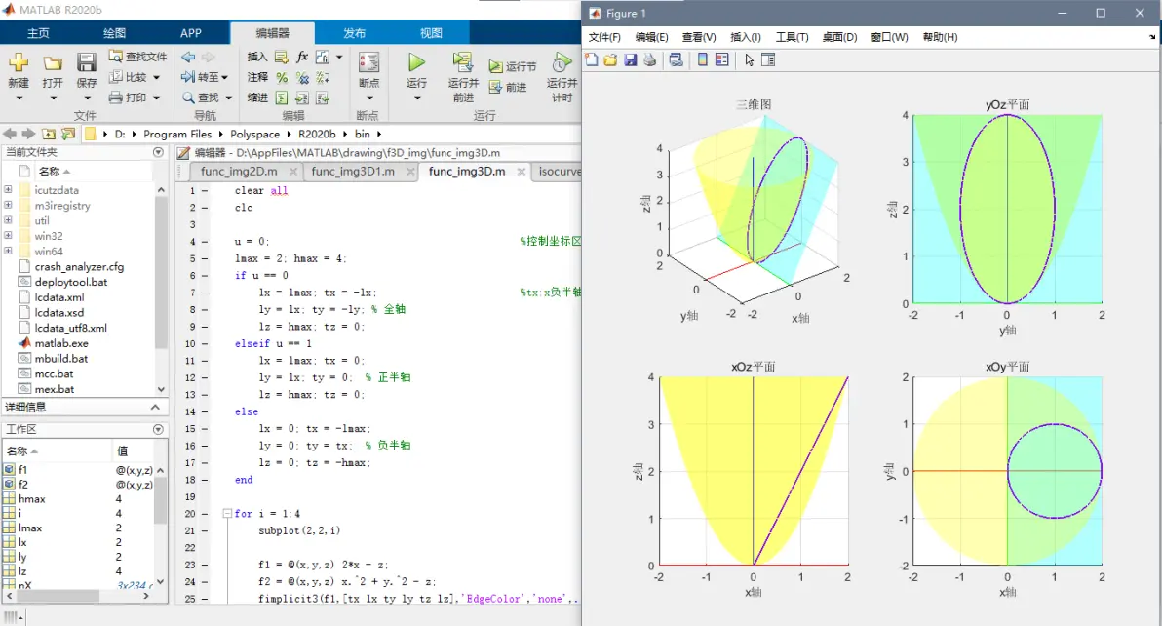Click the browse for folder icon
1162x626 pixels.
click(68, 135)
